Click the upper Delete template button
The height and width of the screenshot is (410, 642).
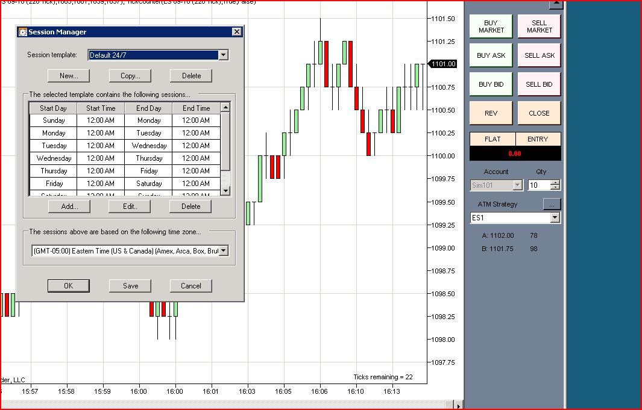point(191,76)
